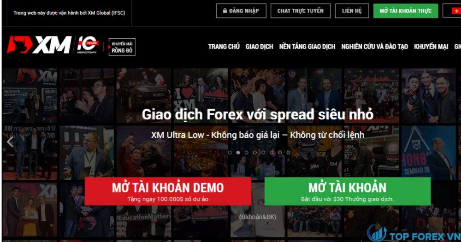The height and width of the screenshot is (242, 461).
Task: Click the (Đkhoản&ĐK) terms link
Action: [258, 217]
